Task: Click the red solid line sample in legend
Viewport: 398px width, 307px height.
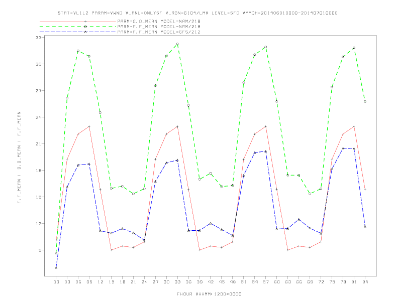Action: 78,21
